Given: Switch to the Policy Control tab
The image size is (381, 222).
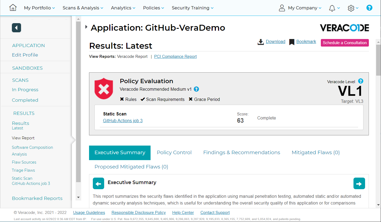Looking at the screenshot, I should (x=174, y=153).
